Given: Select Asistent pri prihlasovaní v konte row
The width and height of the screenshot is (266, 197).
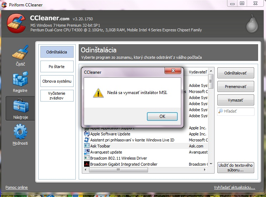Looking at the screenshot, I should [x=146, y=140].
